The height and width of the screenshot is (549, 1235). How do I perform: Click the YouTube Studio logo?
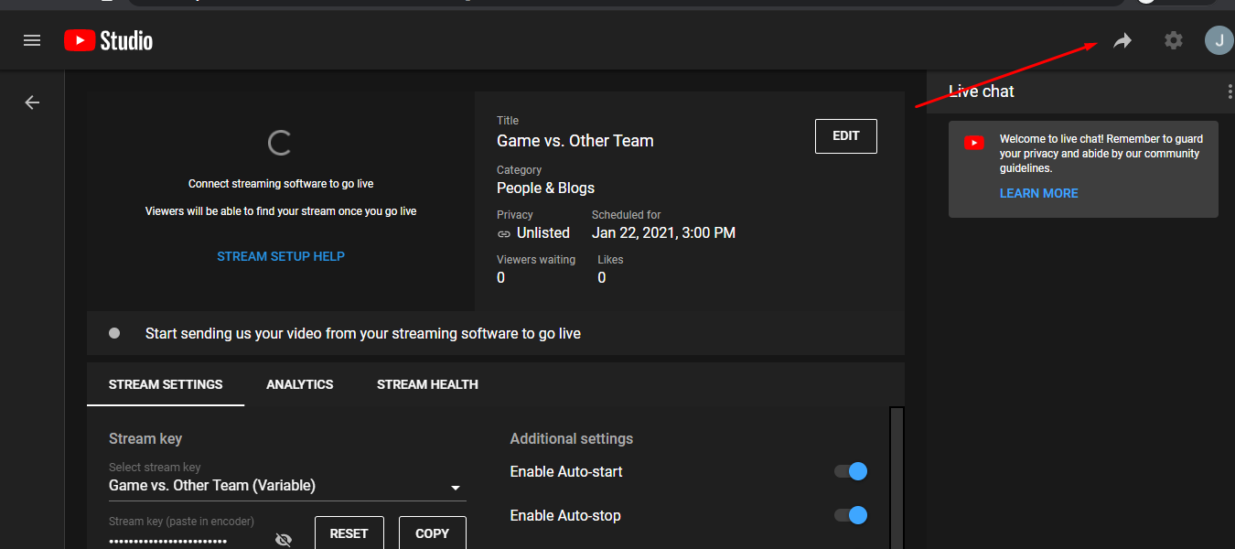108,40
